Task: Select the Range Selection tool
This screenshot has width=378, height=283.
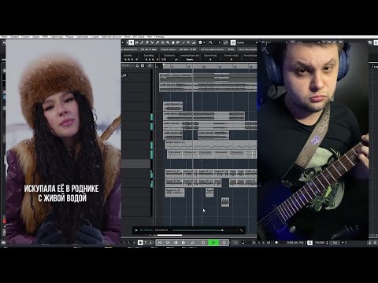Action: click(x=136, y=42)
